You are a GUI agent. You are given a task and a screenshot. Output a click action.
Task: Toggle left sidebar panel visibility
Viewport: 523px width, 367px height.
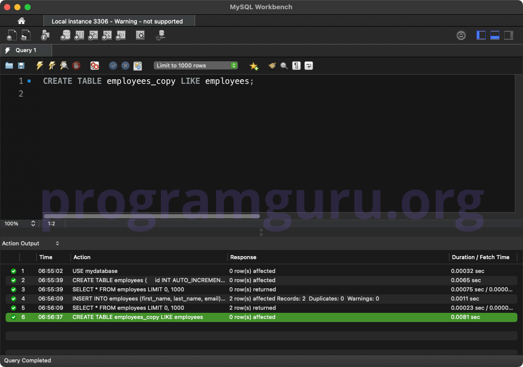(481, 35)
